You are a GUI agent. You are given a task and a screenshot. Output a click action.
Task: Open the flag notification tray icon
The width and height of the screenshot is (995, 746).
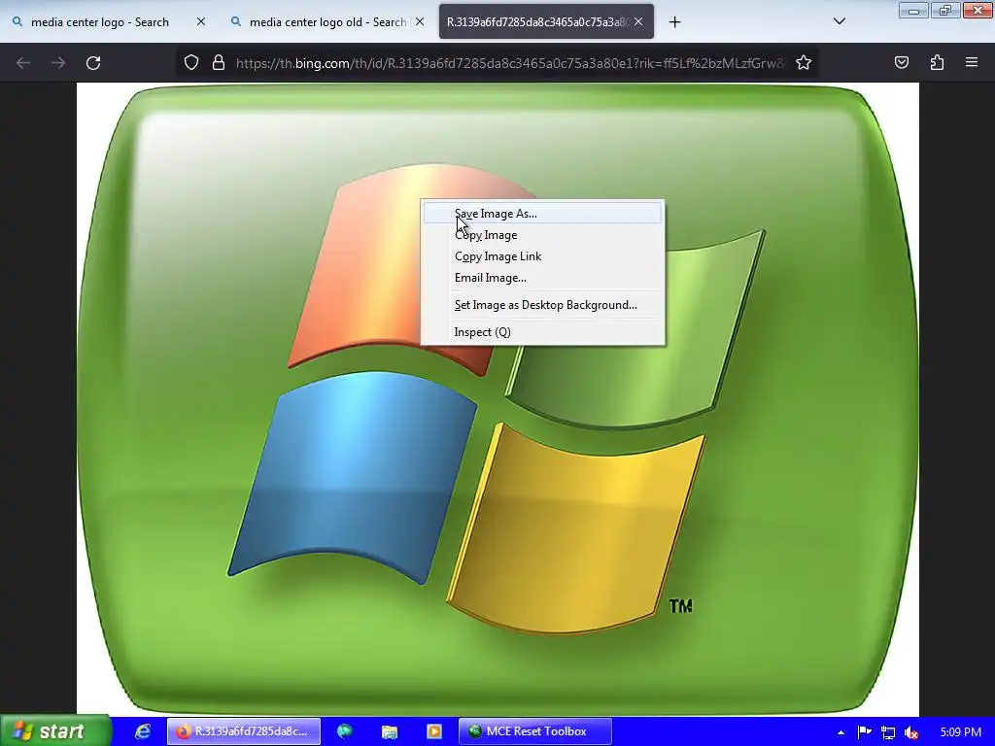pyautogui.click(x=864, y=732)
